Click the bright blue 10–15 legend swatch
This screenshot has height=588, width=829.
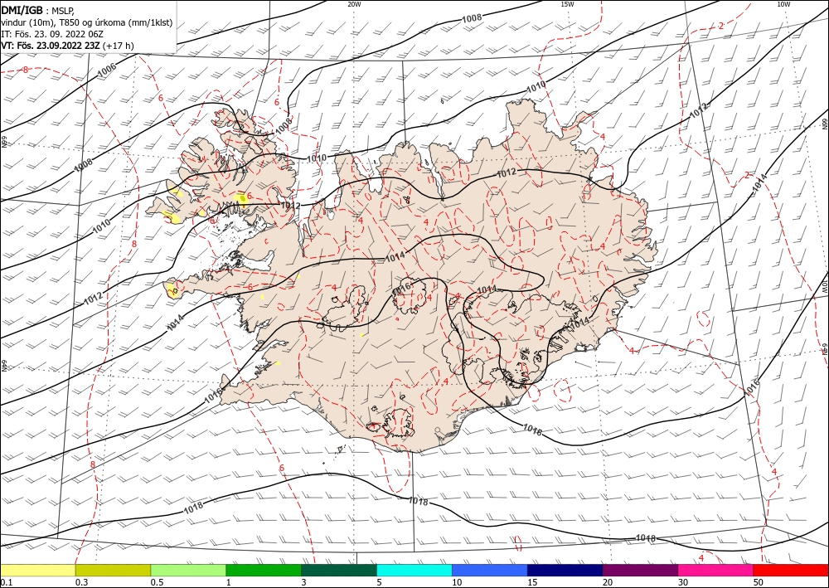pos(490,570)
